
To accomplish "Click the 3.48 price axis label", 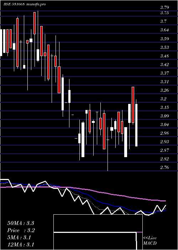I will click(164, 56).
